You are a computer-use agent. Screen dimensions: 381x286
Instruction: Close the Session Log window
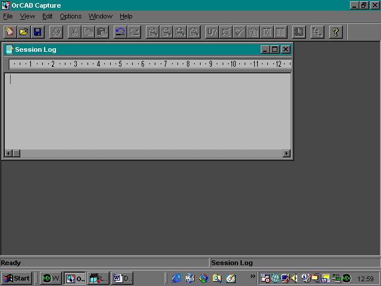[x=286, y=49]
